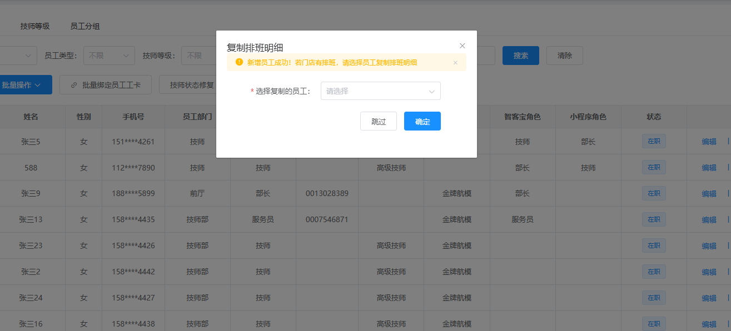Click 在职 status tag for 588 row
Screen dimensions: 731x331
[654, 167]
